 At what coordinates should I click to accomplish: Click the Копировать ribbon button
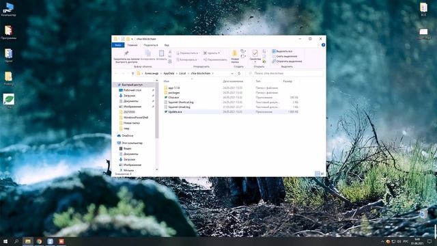pyautogui.click(x=147, y=55)
